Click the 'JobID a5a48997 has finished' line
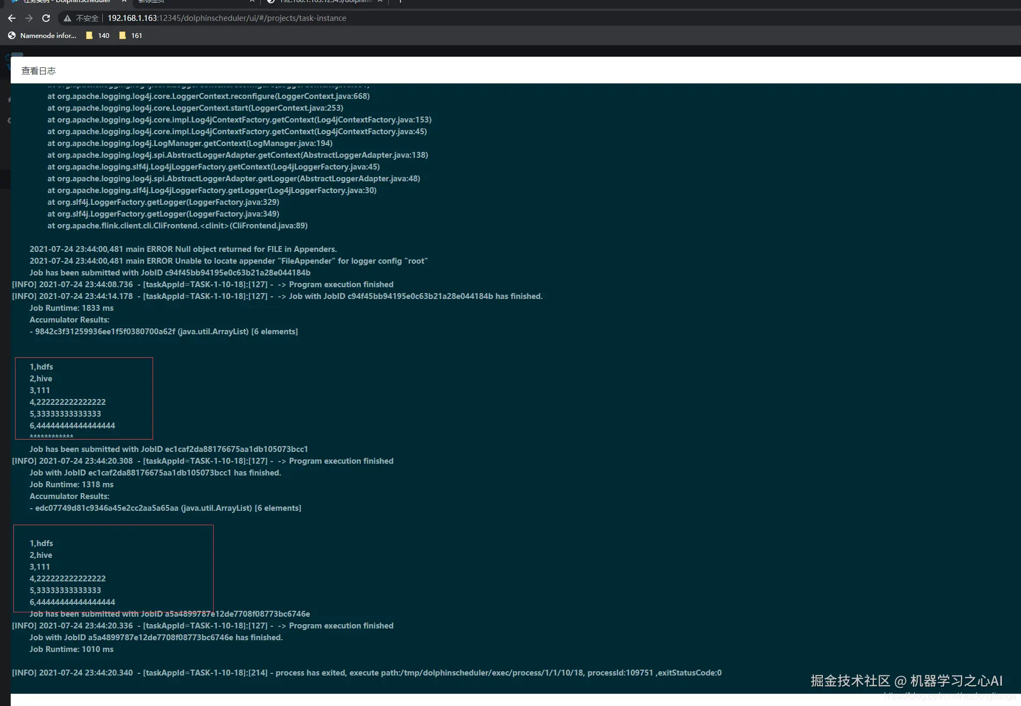Screen dimensions: 1021x706 [x=156, y=638]
